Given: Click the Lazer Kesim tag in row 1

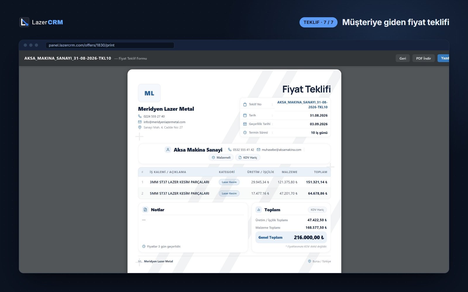Looking at the screenshot, I should click(229, 182).
